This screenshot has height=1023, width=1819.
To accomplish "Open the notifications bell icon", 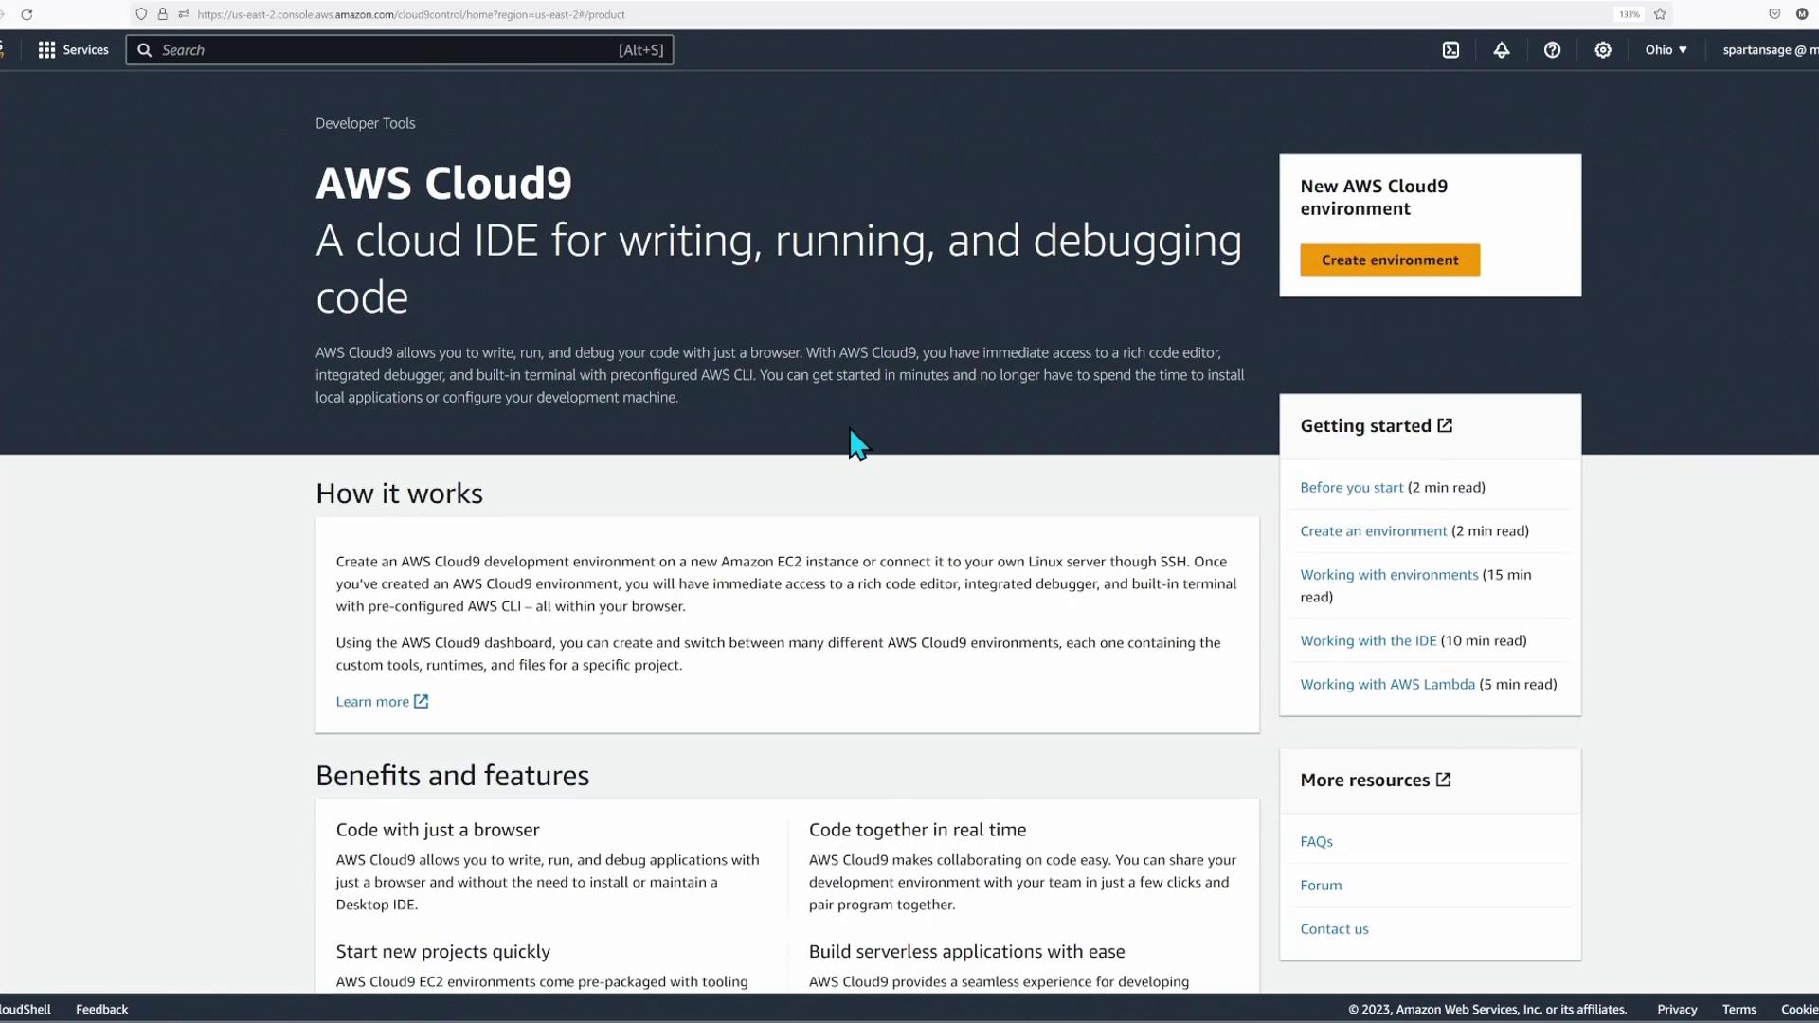I will [x=1502, y=50].
